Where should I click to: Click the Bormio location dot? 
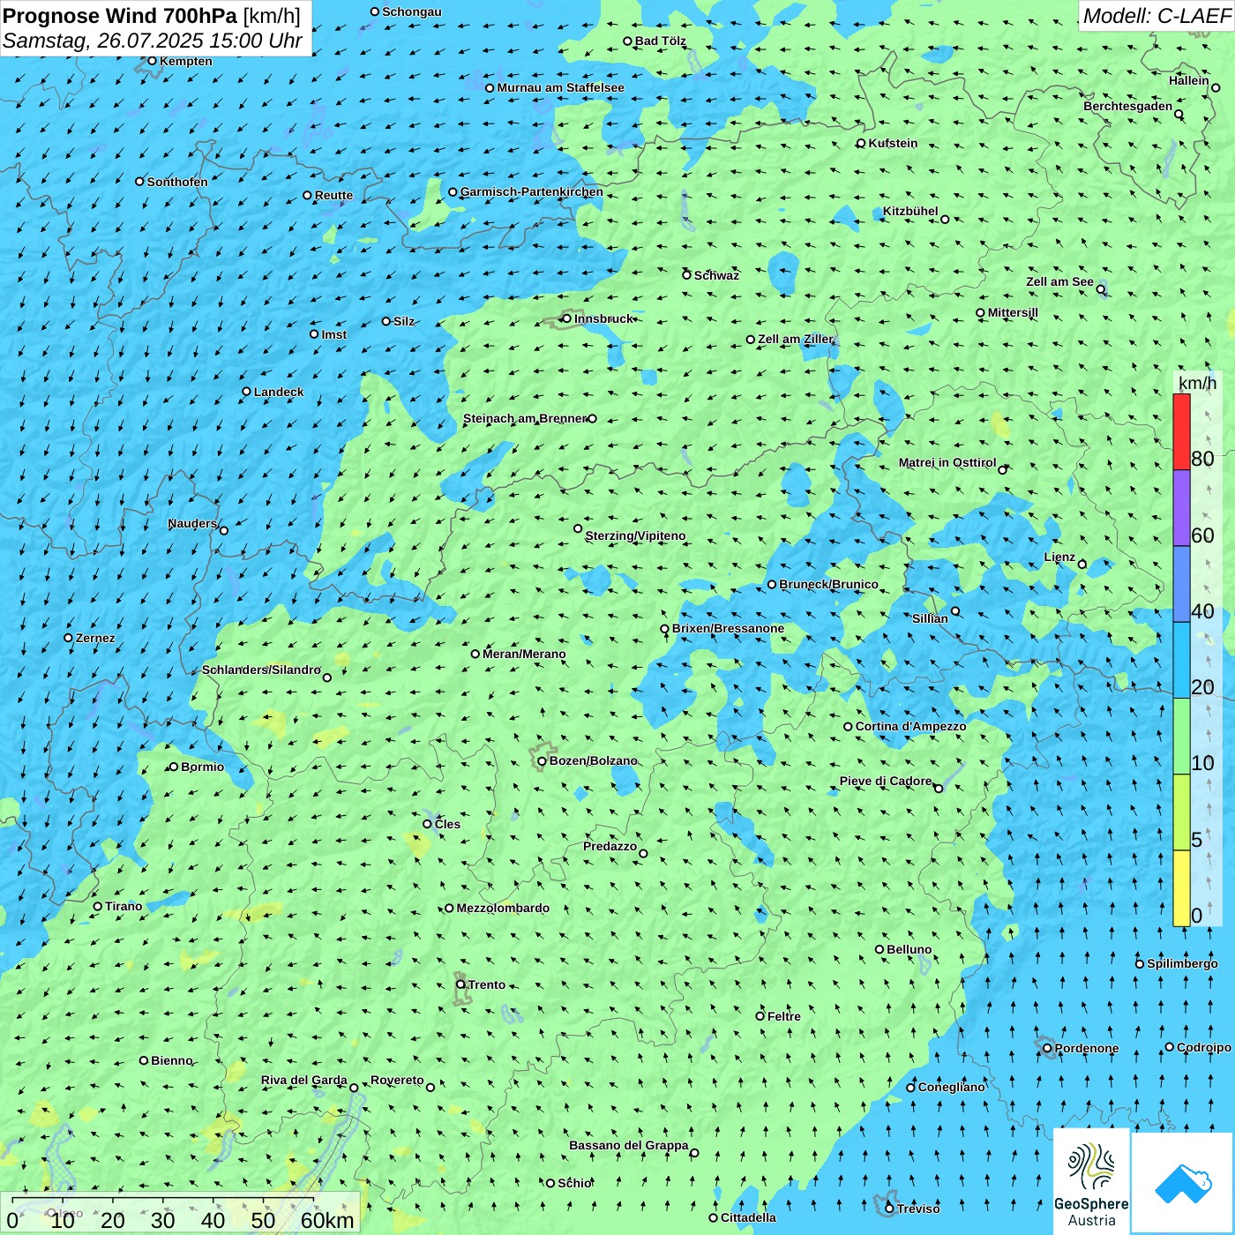[x=174, y=767]
